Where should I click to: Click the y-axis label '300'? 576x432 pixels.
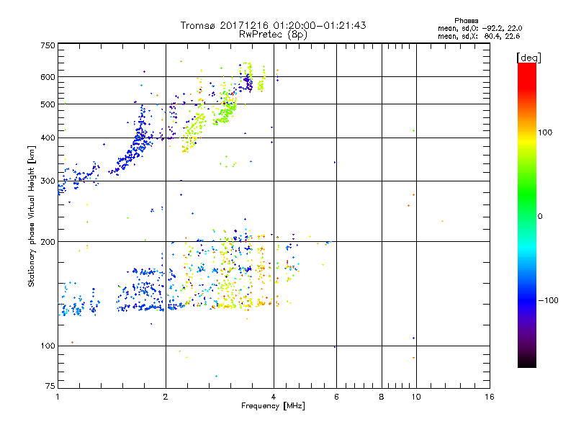click(48, 181)
